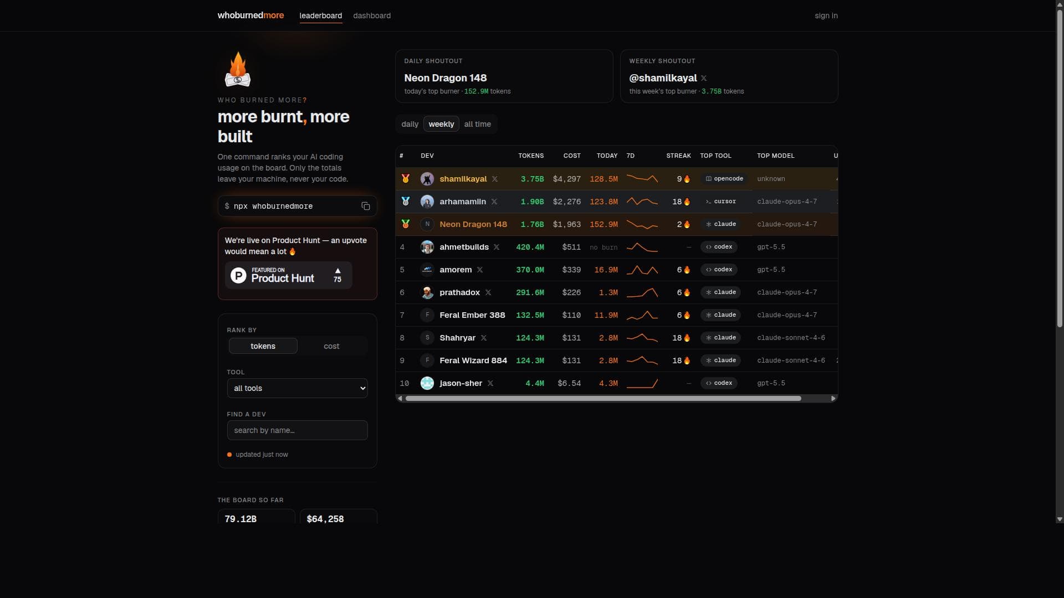Focus the search by name field
This screenshot has width=1064, height=598.
[298, 430]
